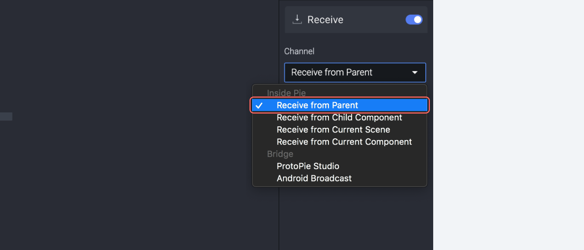Select the Android Broadcast bridge channel

[314, 178]
